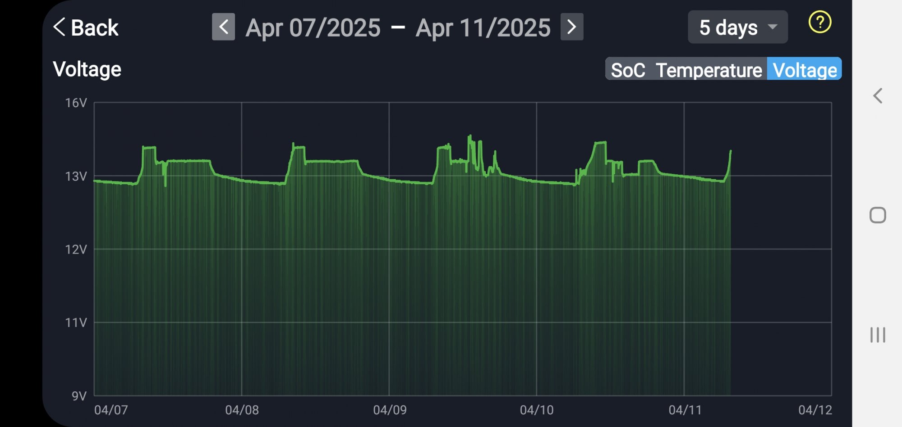Click the 16V y-axis label
The height and width of the screenshot is (427, 902).
tap(76, 103)
